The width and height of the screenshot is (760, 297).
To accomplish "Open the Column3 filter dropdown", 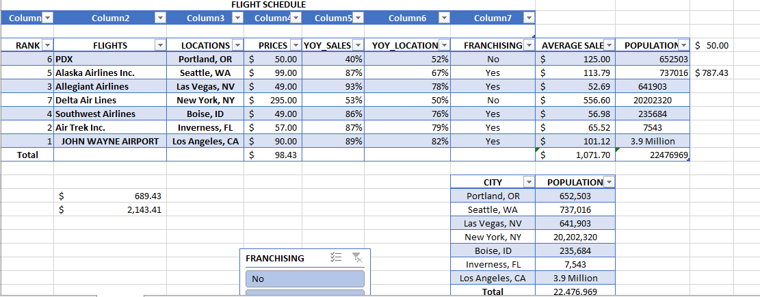I will (237, 18).
